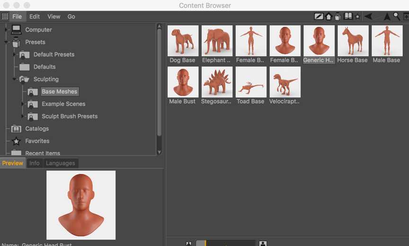The width and height of the screenshot is (409, 246).
Task: Click the tree scrollbar up arrow
Action: click(159, 26)
